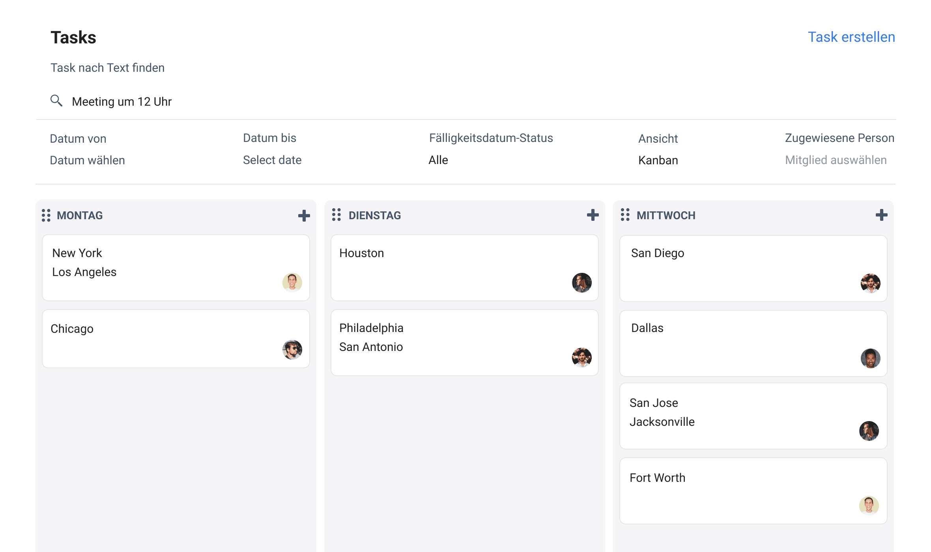Grab the Montag column drag handle

click(45, 215)
